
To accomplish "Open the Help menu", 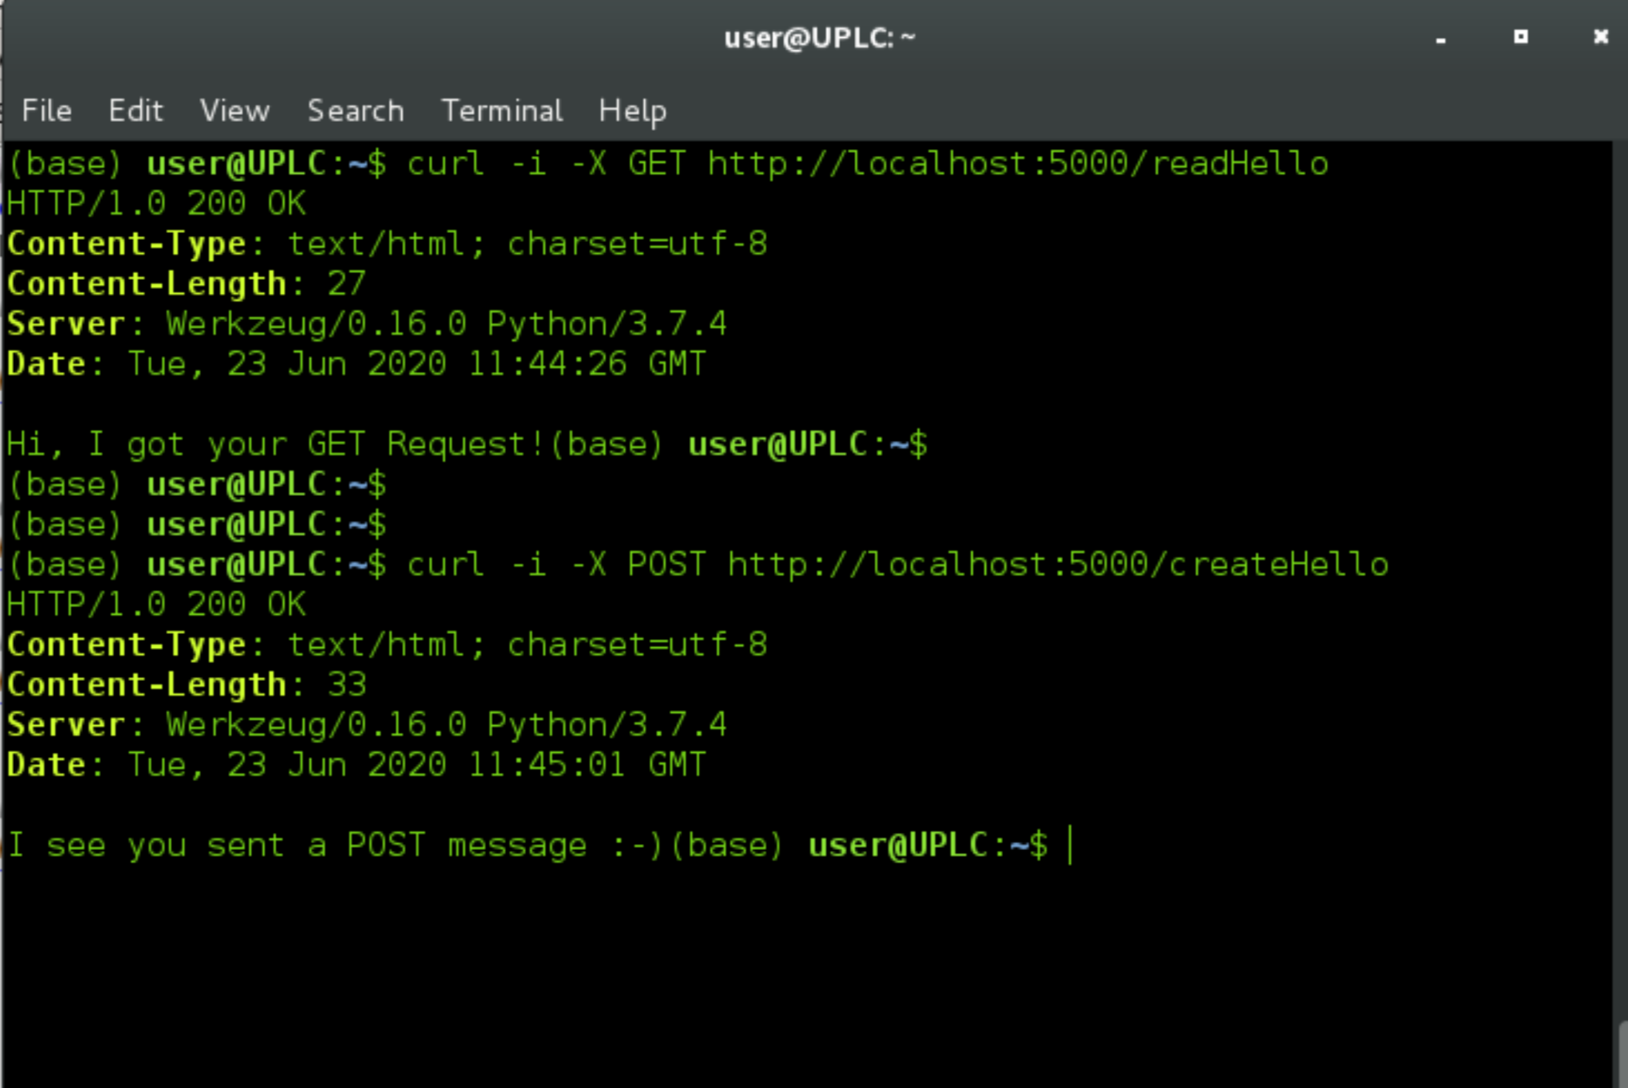I will pyautogui.click(x=632, y=110).
